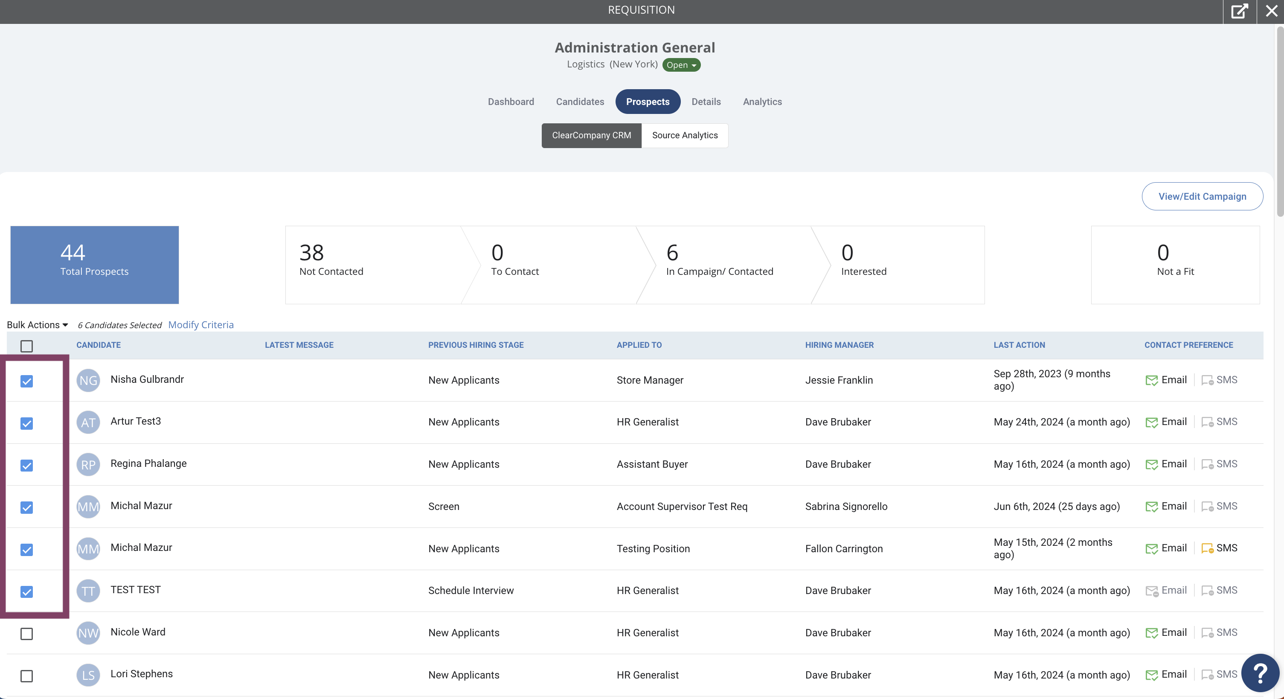The image size is (1284, 699).
Task: Open the Bulk Actions dropdown
Action: click(x=38, y=325)
